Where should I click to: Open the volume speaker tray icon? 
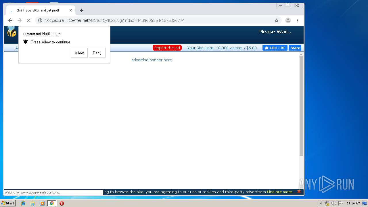tap(334, 203)
